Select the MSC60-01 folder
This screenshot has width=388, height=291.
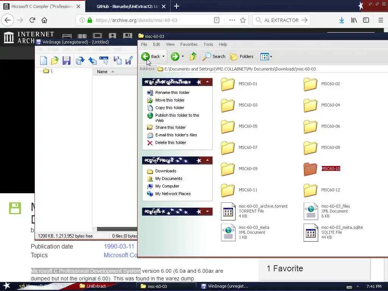pyautogui.click(x=239, y=84)
